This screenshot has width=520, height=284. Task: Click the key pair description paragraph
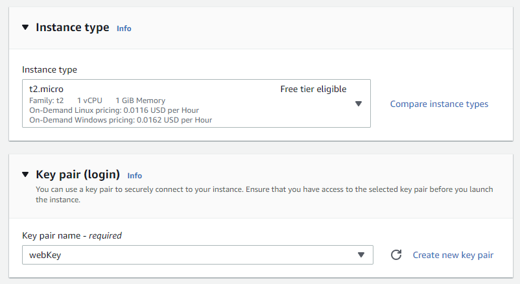coord(265,195)
